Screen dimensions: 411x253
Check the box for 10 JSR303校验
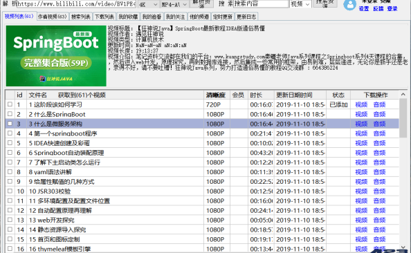[x=10, y=191]
